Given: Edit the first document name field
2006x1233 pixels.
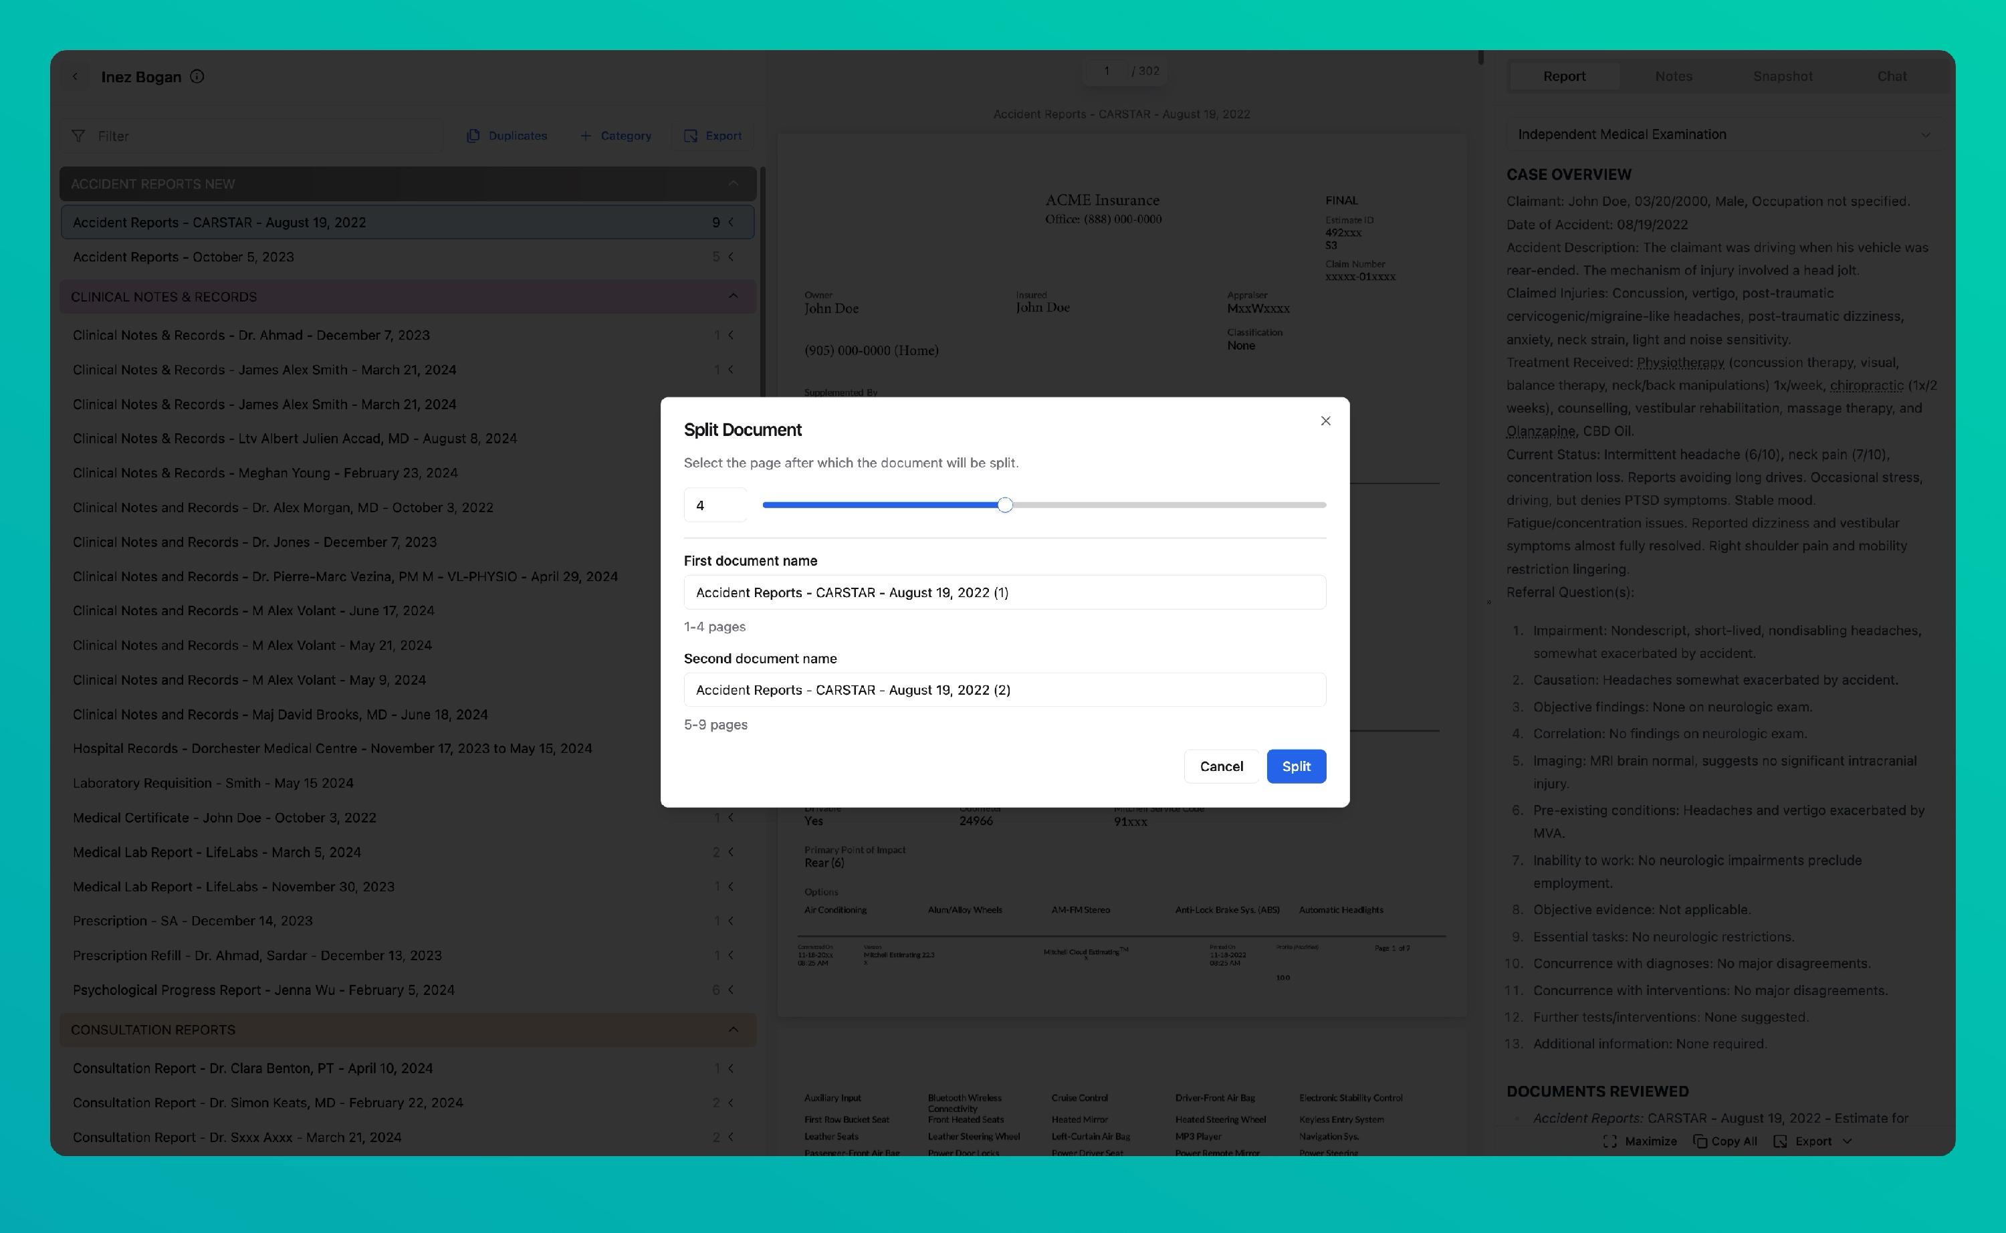Looking at the screenshot, I should coord(1004,592).
